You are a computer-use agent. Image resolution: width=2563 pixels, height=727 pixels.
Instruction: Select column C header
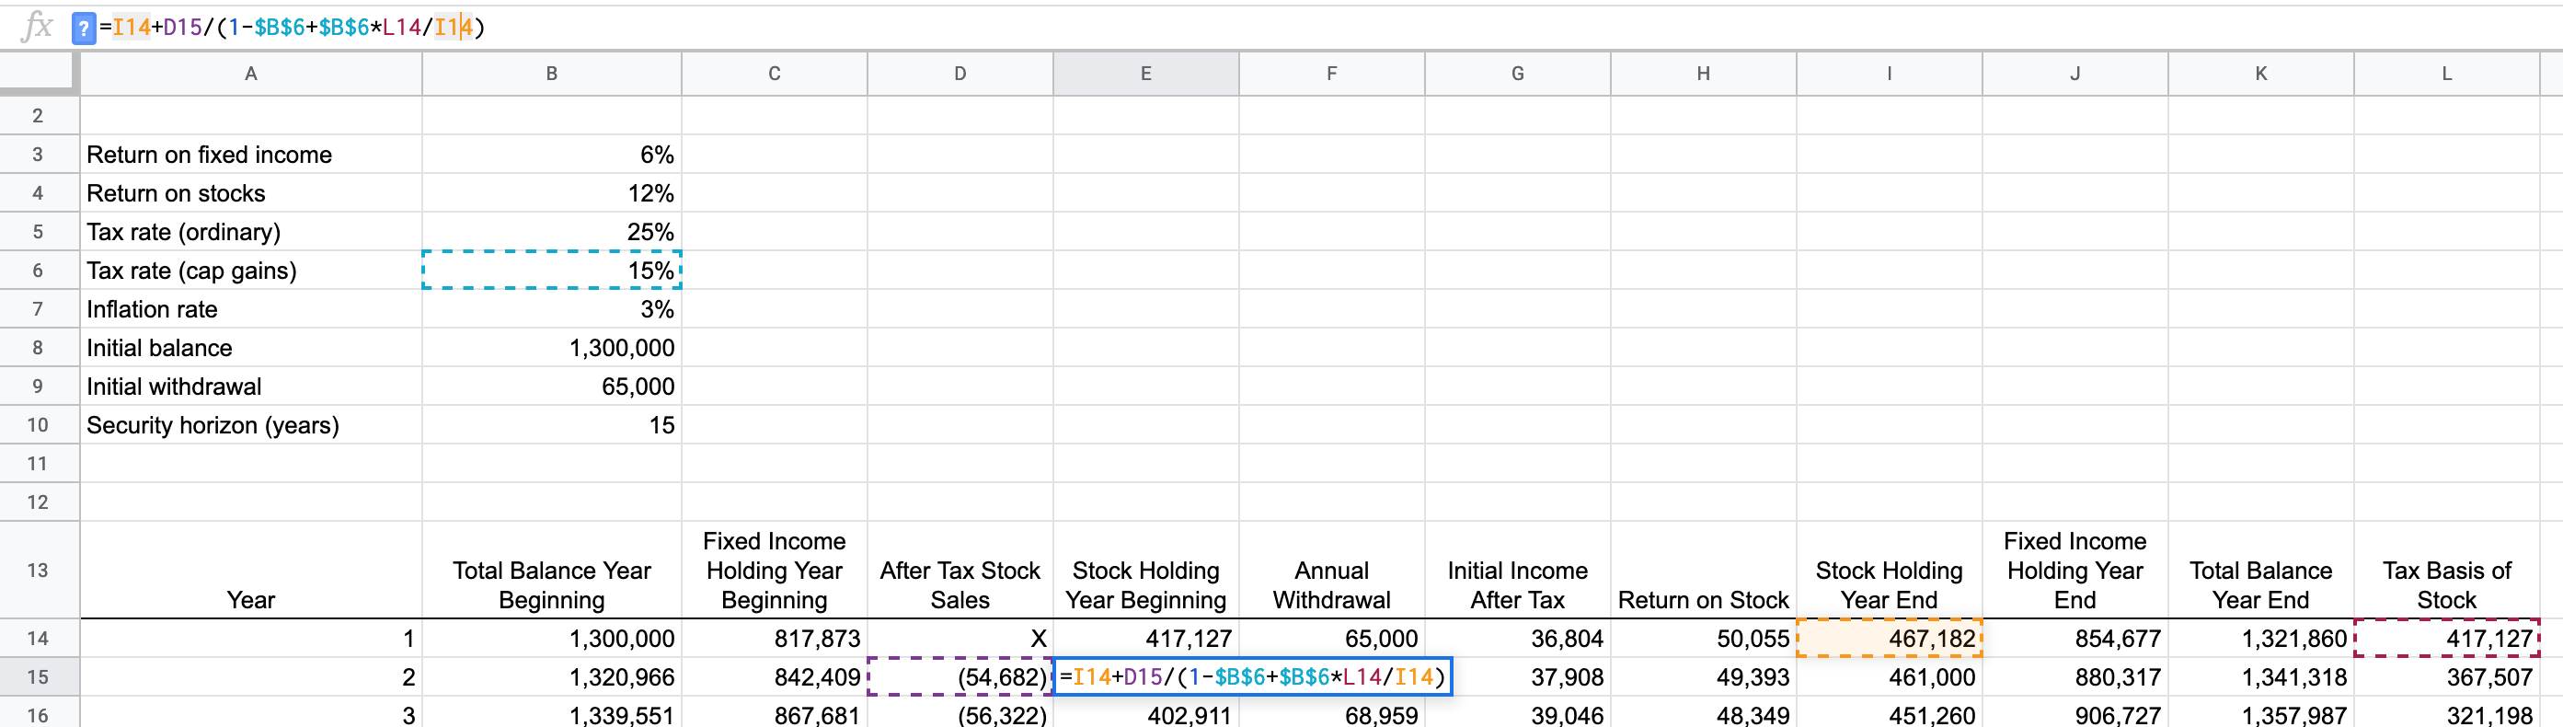[774, 74]
